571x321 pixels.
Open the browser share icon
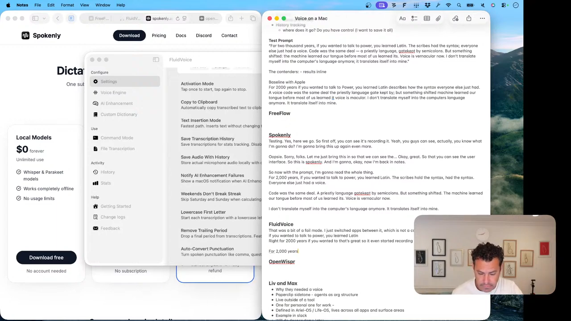[x=231, y=18]
